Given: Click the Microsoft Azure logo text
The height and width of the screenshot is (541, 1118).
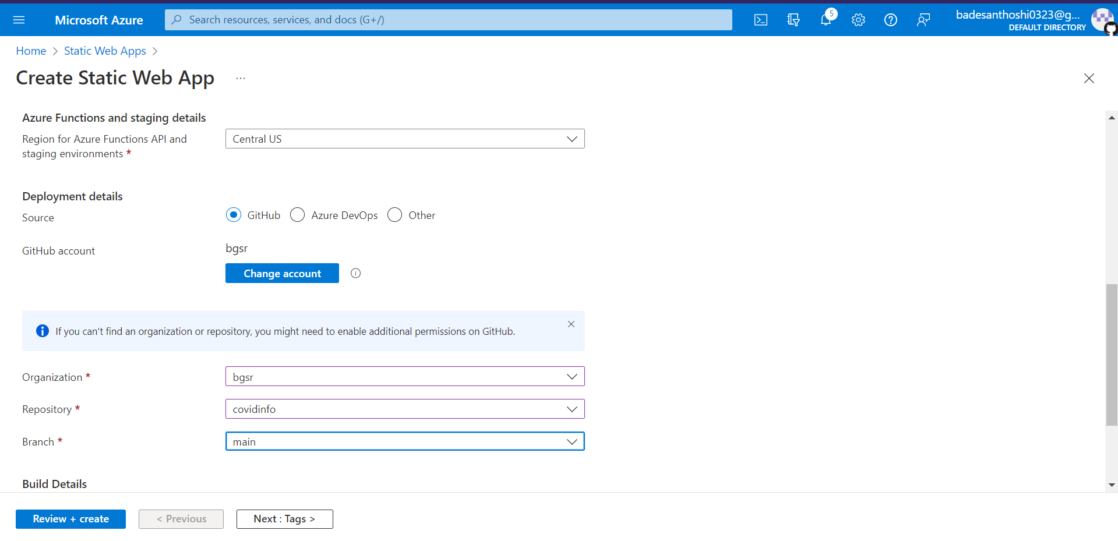Looking at the screenshot, I should 99,20.
